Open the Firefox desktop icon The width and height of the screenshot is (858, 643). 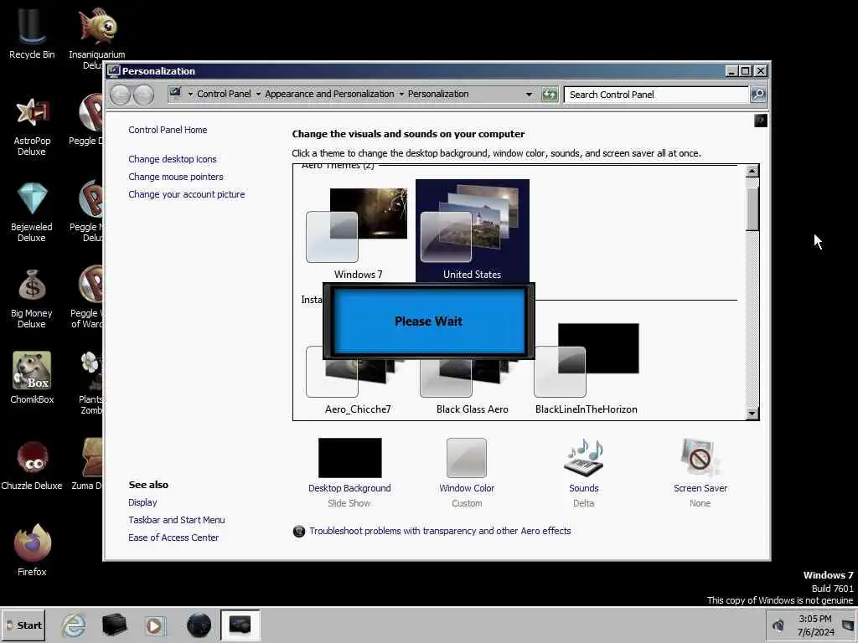32,549
